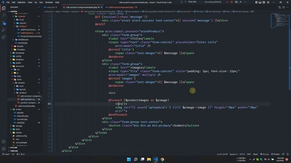Open console.php in routes folder

22,120
